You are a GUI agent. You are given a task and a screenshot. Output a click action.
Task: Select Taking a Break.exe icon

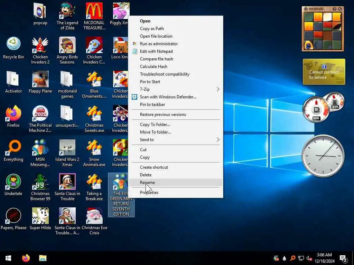click(94, 187)
